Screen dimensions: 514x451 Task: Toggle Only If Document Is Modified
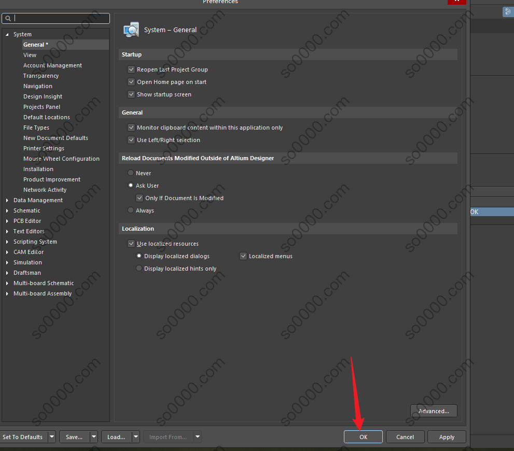pyautogui.click(x=140, y=198)
